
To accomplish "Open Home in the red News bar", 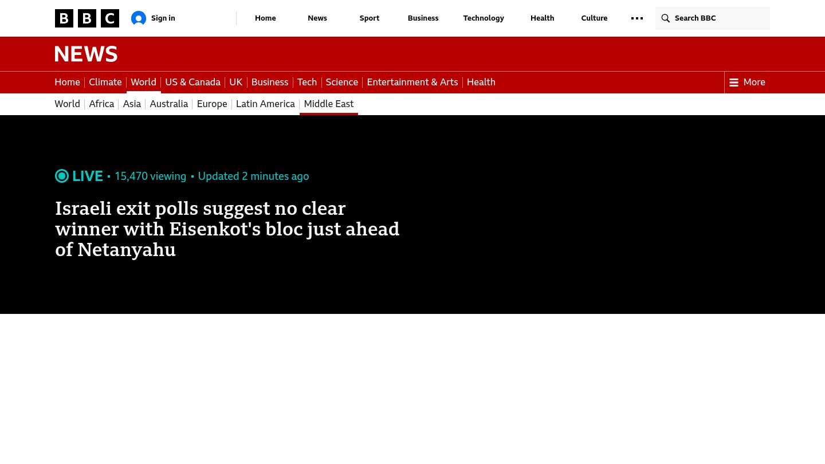I will (67, 82).
